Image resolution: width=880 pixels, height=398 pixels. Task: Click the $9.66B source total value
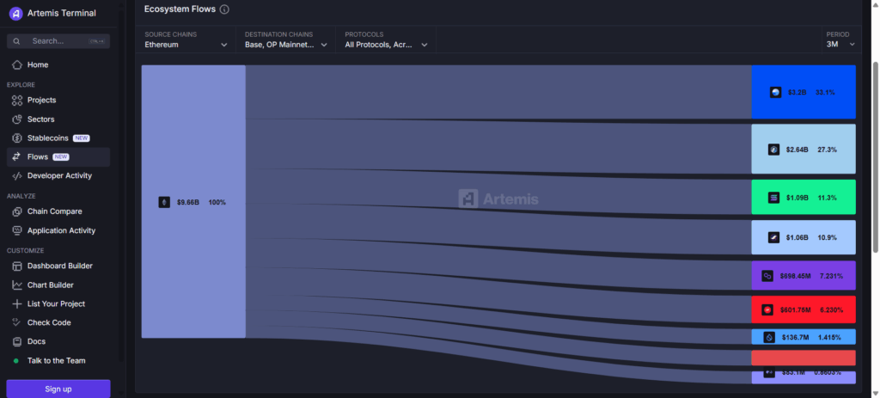click(188, 202)
